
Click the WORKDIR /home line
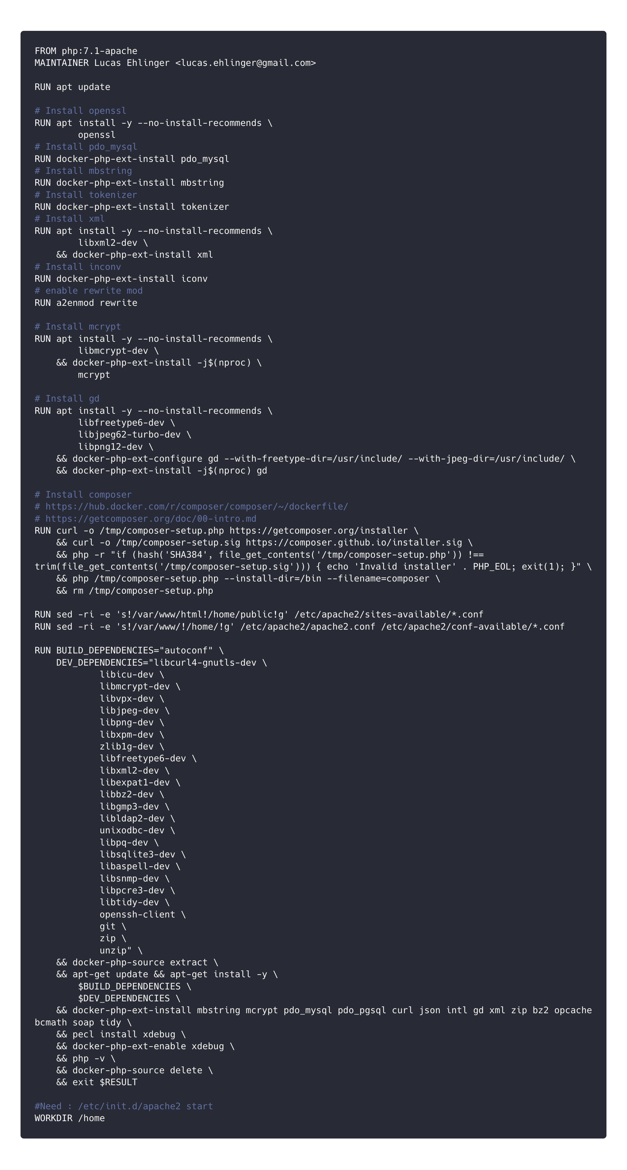[69, 1118]
